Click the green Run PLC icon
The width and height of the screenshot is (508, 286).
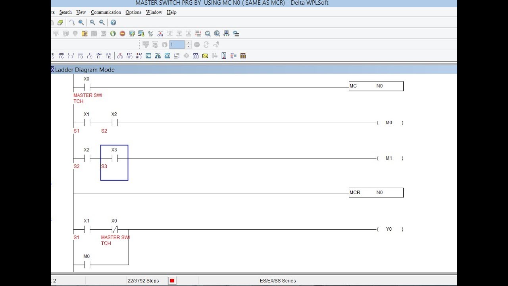[x=113, y=34]
